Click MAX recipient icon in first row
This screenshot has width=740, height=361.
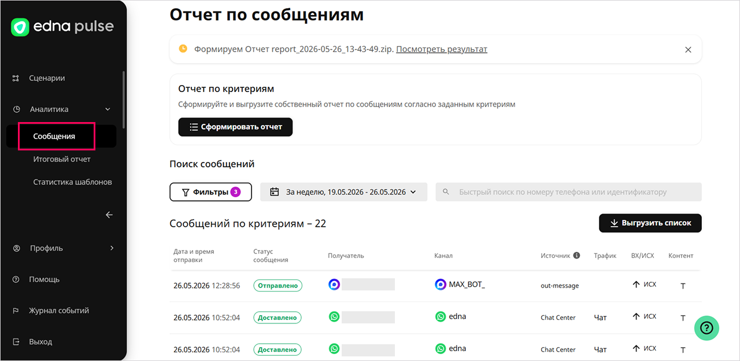(x=334, y=284)
